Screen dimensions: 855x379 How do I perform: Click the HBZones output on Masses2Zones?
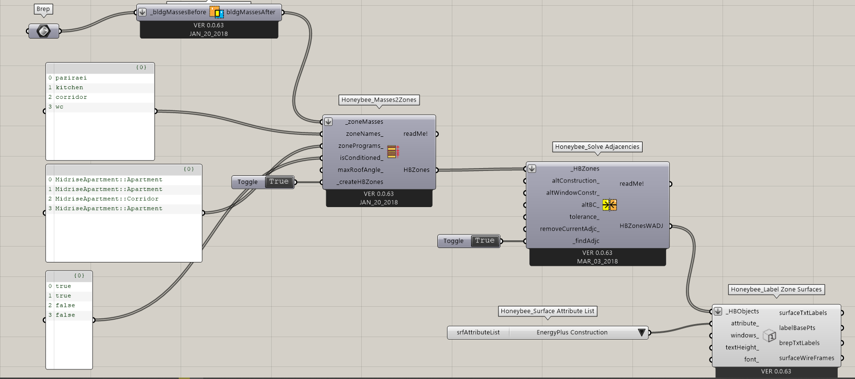[x=416, y=170]
